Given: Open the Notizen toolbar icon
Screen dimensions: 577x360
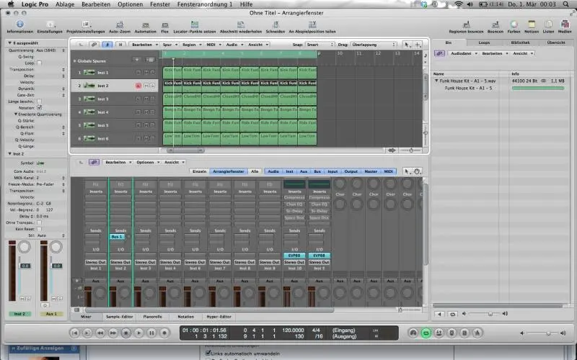Looking at the screenshot, I should (x=532, y=24).
